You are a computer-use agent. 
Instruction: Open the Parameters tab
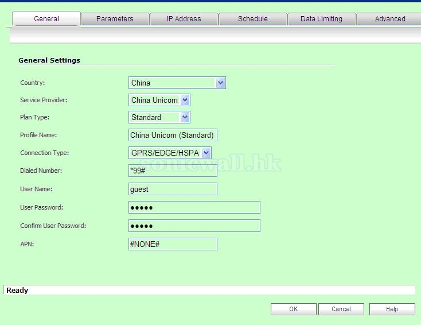point(115,19)
